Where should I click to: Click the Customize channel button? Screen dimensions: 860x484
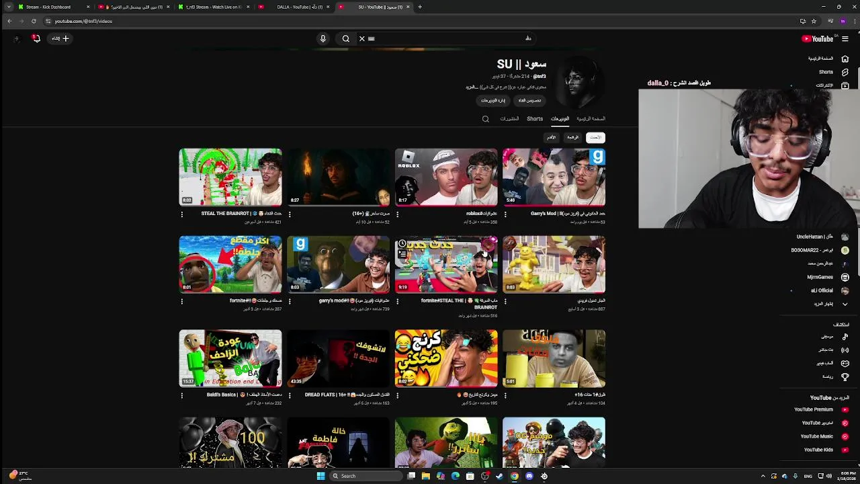[x=529, y=100]
